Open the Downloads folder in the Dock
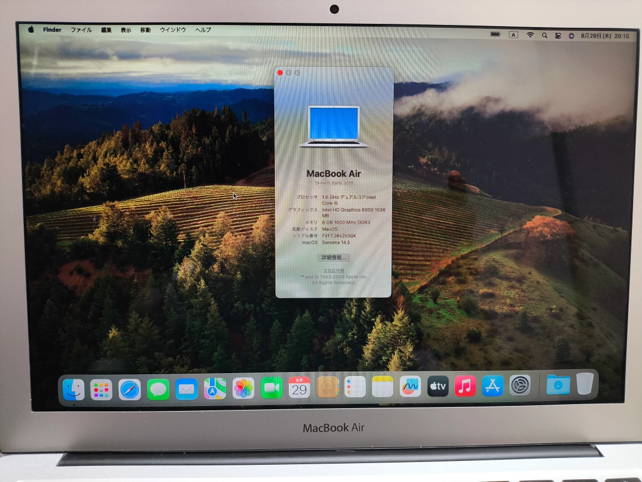The image size is (642, 482). (558, 384)
